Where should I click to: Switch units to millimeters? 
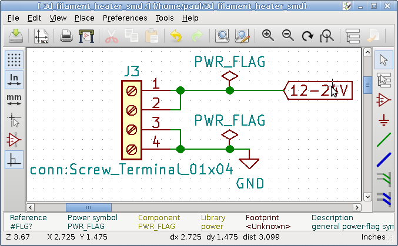click(x=14, y=99)
